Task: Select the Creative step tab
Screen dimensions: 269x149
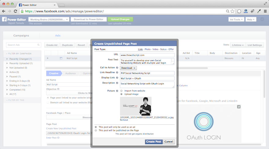Action: coord(53,73)
